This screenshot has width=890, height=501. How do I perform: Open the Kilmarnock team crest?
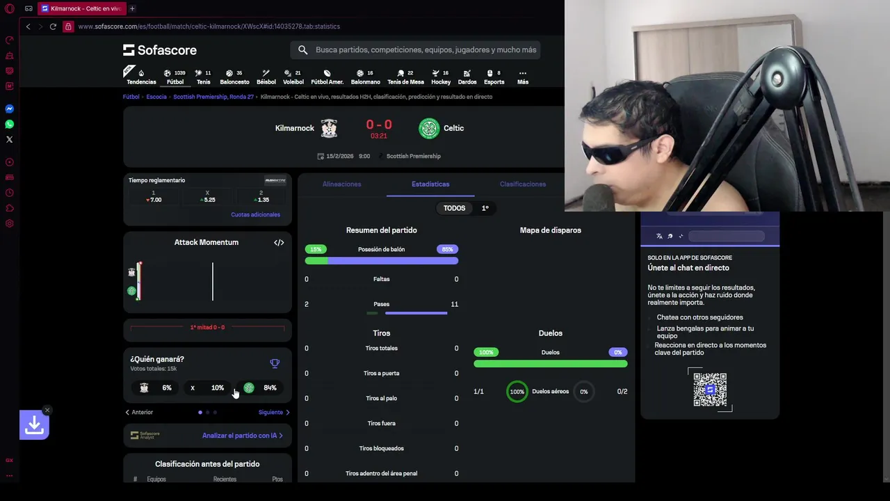tap(329, 128)
